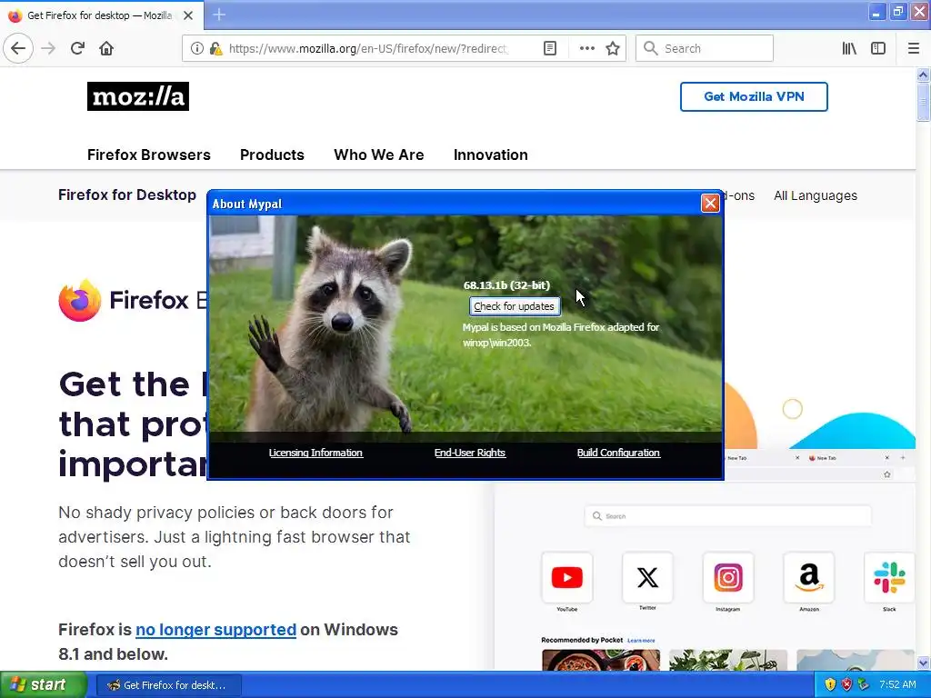Open the Firefox Browsers menu
Viewport: 931px width, 698px height.
pos(149,155)
